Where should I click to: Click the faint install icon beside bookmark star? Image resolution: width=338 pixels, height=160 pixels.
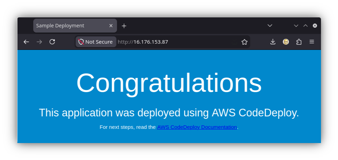pos(234,42)
